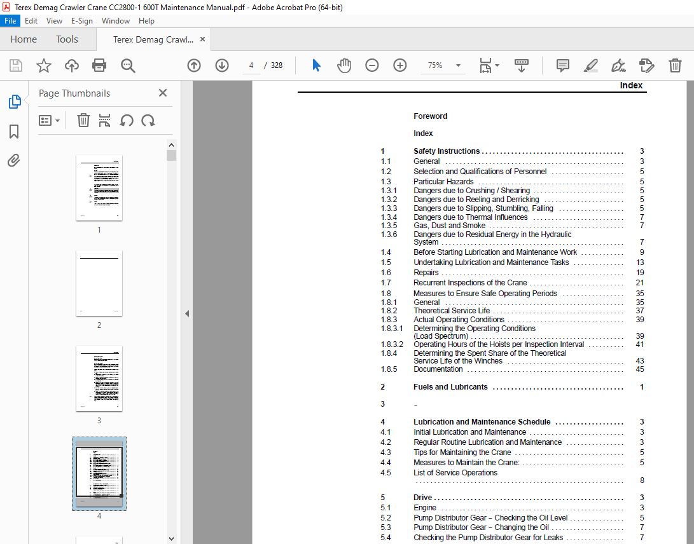This screenshot has height=544, width=694.
Task: Switch to the Home tab
Action: tap(24, 39)
